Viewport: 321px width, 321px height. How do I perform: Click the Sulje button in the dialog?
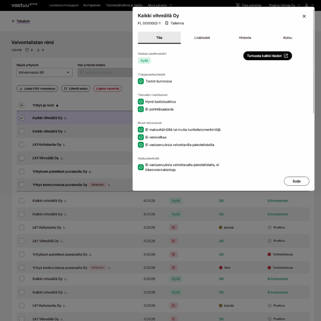[296, 181]
